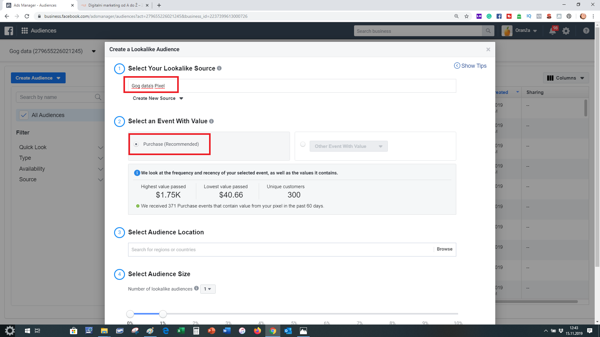This screenshot has width=600, height=337.
Task: Switch to Digitalni marketing browser tab
Action: (114, 5)
